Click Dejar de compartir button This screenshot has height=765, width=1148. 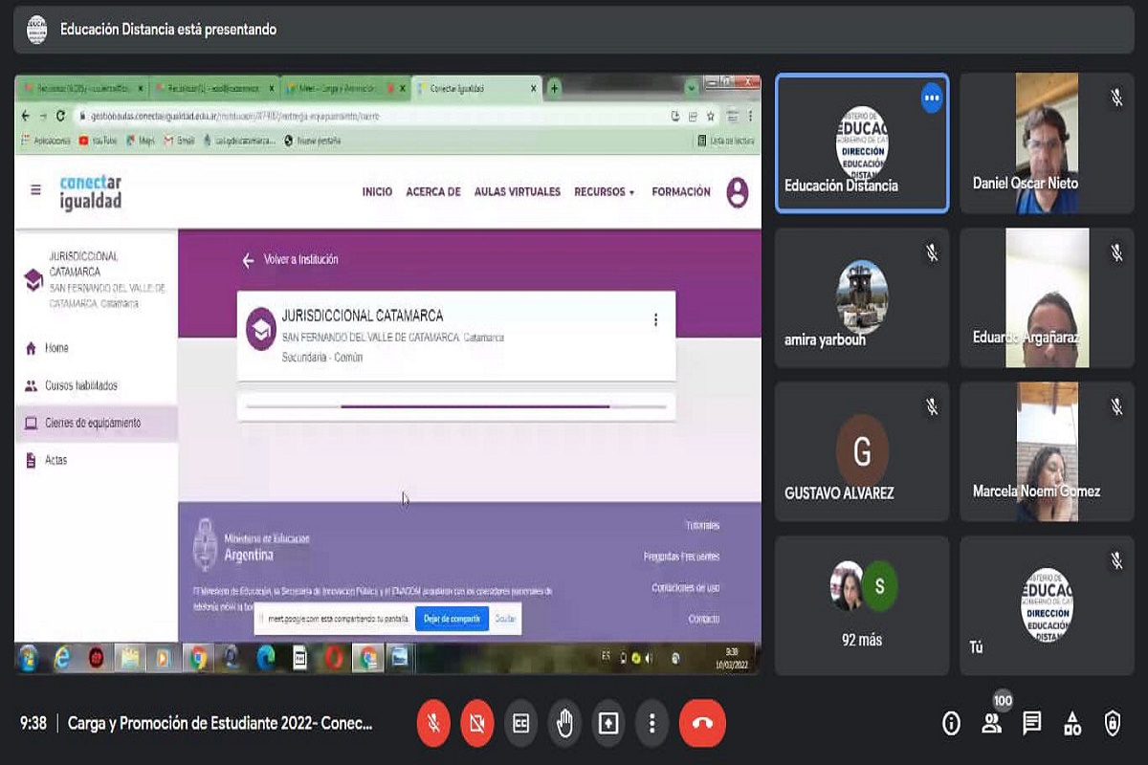452,619
